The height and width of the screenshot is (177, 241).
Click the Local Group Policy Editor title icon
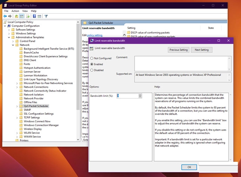pyautogui.click(x=6, y=5)
